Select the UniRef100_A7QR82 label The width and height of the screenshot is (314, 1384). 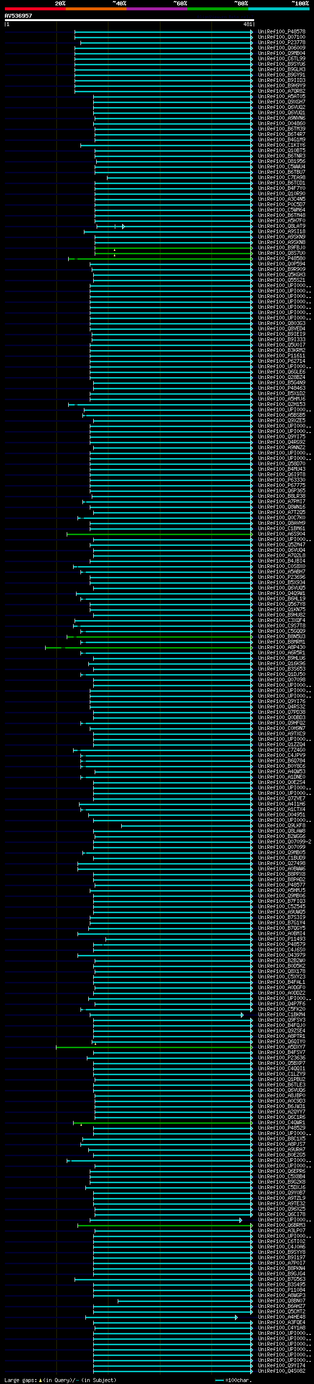click(x=282, y=91)
